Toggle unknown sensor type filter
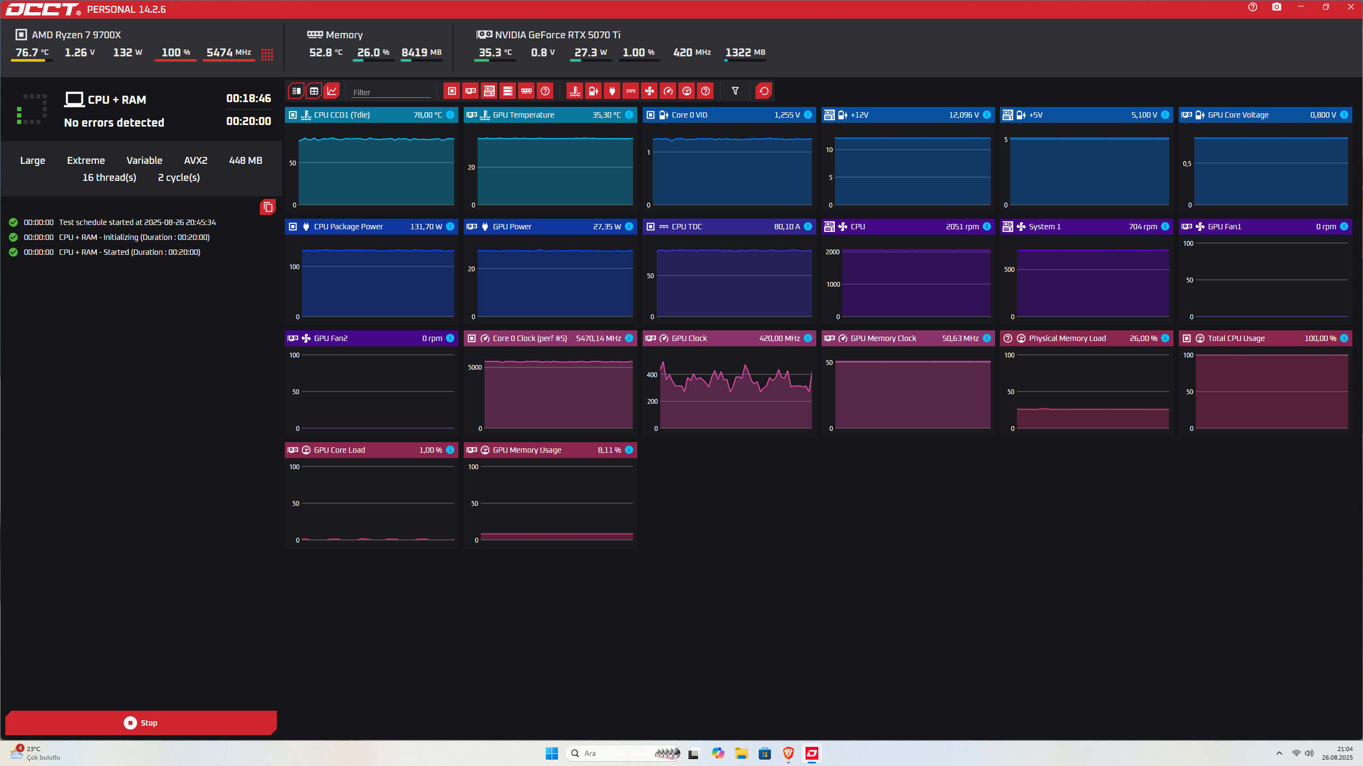 tap(705, 91)
